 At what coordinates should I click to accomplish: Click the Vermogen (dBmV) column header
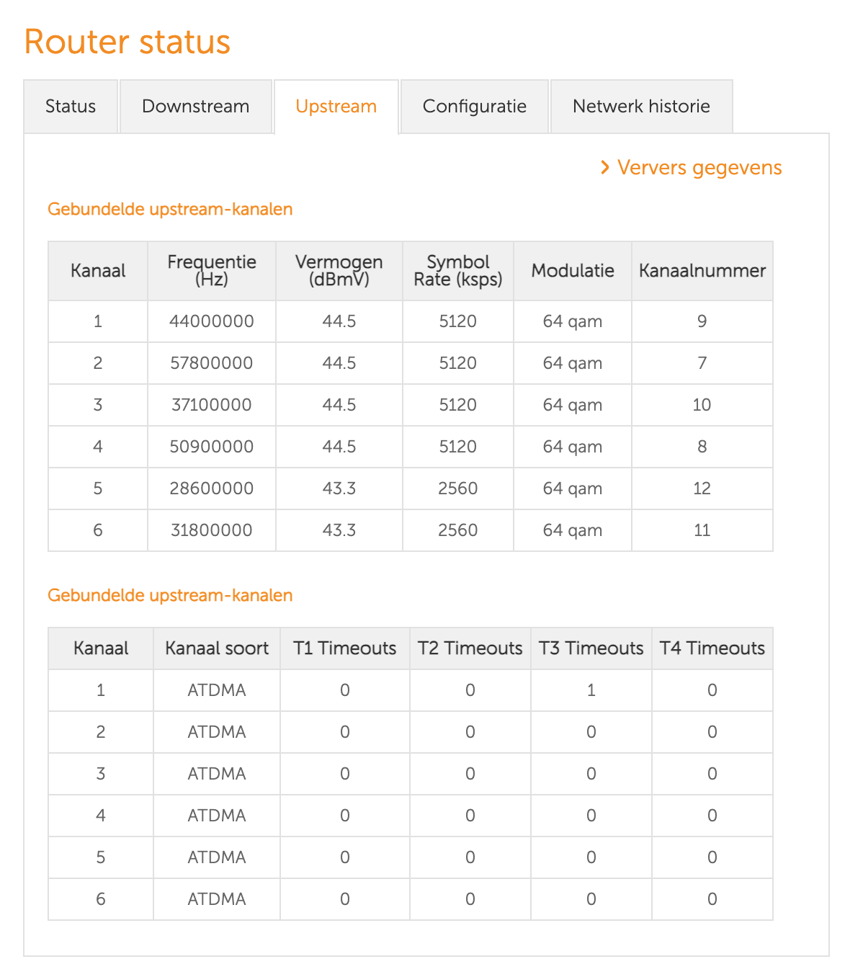coord(339,271)
